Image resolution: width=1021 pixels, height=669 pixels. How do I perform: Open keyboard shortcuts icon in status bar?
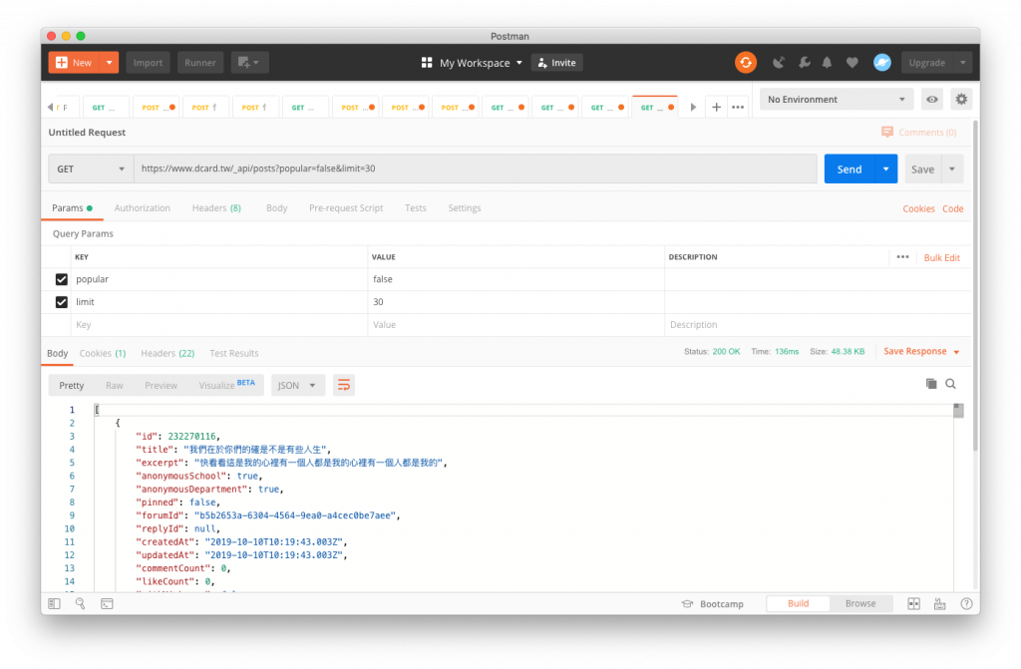pos(939,604)
